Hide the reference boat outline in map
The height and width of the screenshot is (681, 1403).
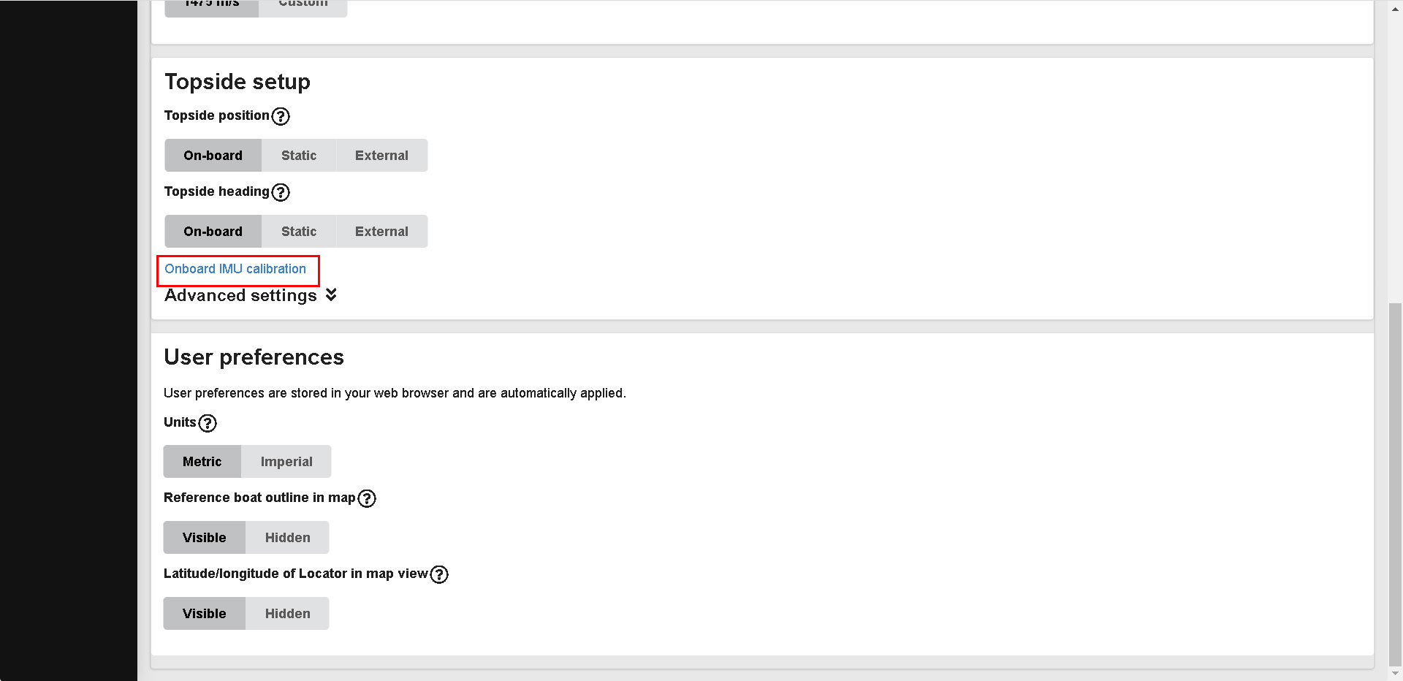click(287, 538)
